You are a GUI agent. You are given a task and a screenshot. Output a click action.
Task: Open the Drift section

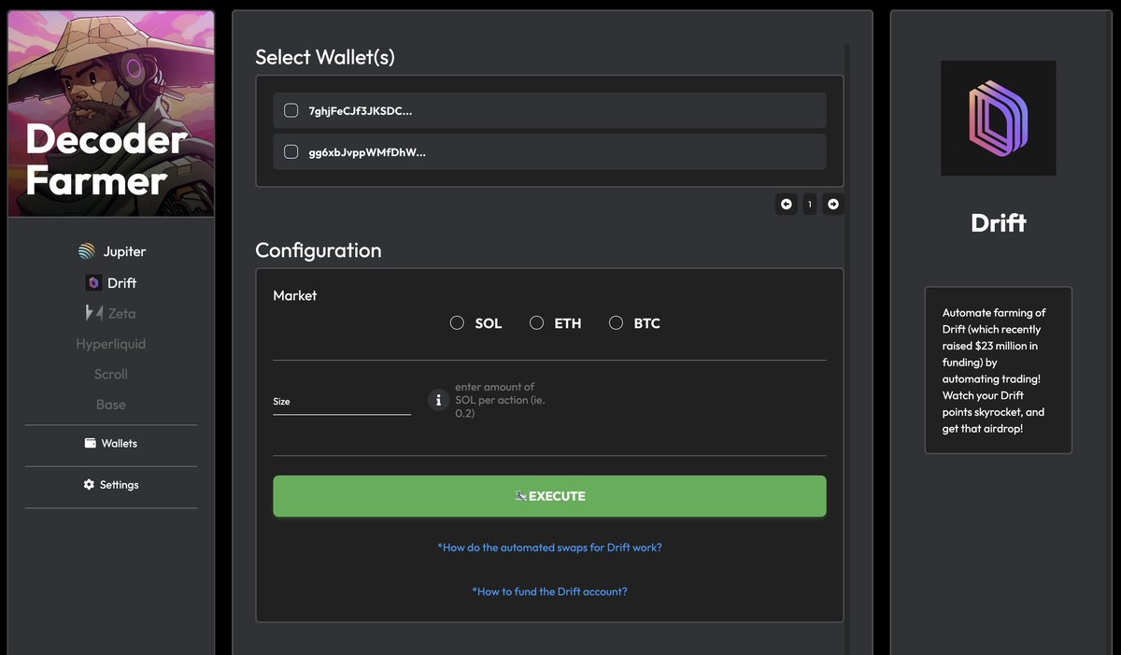pos(111,283)
